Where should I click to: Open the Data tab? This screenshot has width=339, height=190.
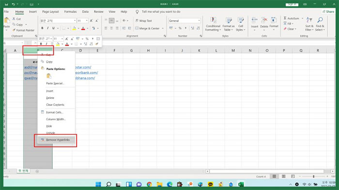coord(85,12)
